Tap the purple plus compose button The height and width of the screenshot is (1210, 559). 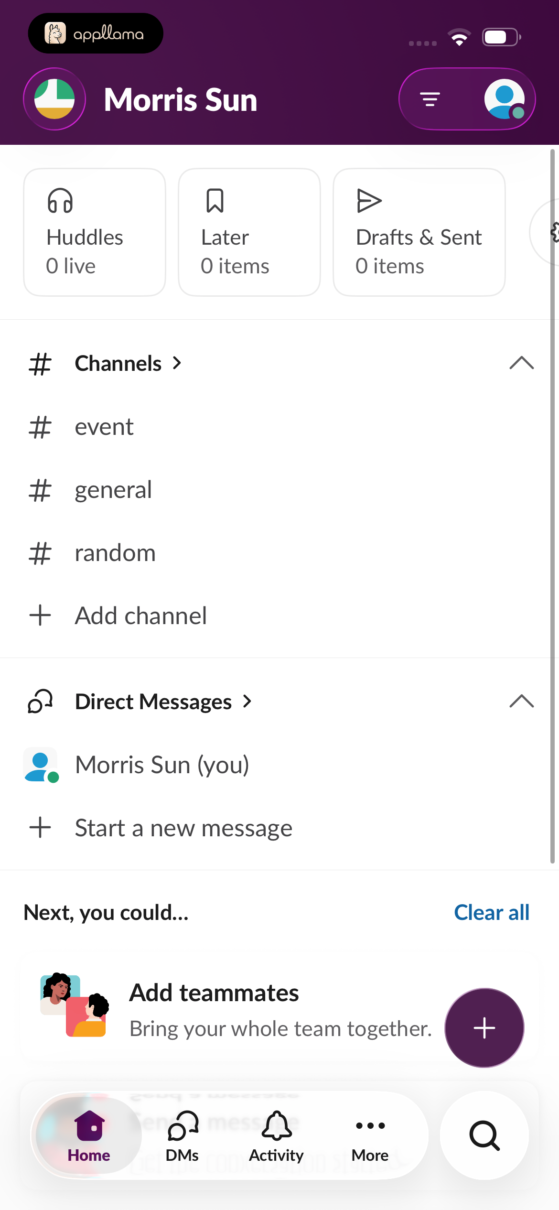coord(484,1028)
